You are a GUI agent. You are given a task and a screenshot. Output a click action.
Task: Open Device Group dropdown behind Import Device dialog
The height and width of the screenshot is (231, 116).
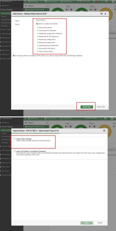51,118
